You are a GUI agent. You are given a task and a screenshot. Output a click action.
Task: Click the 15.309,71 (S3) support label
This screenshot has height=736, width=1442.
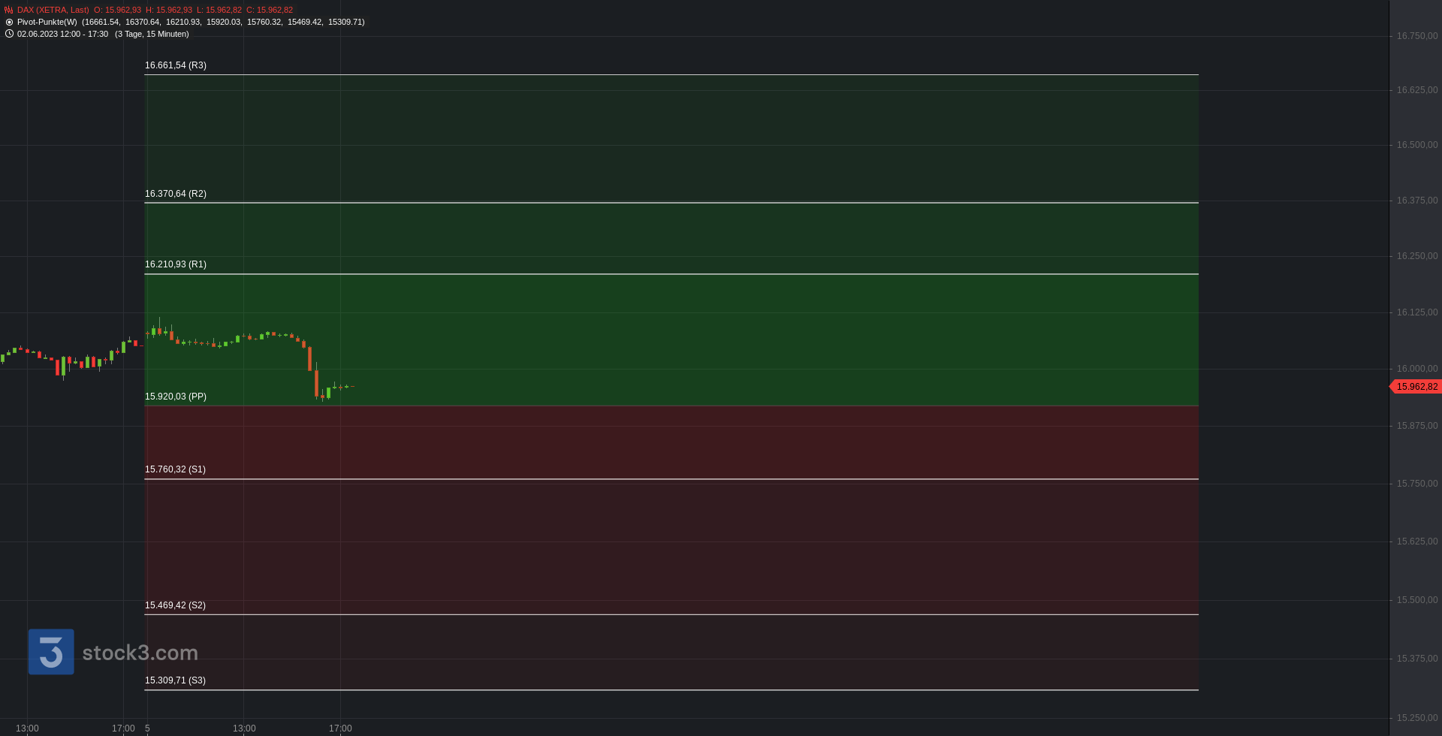pos(175,680)
